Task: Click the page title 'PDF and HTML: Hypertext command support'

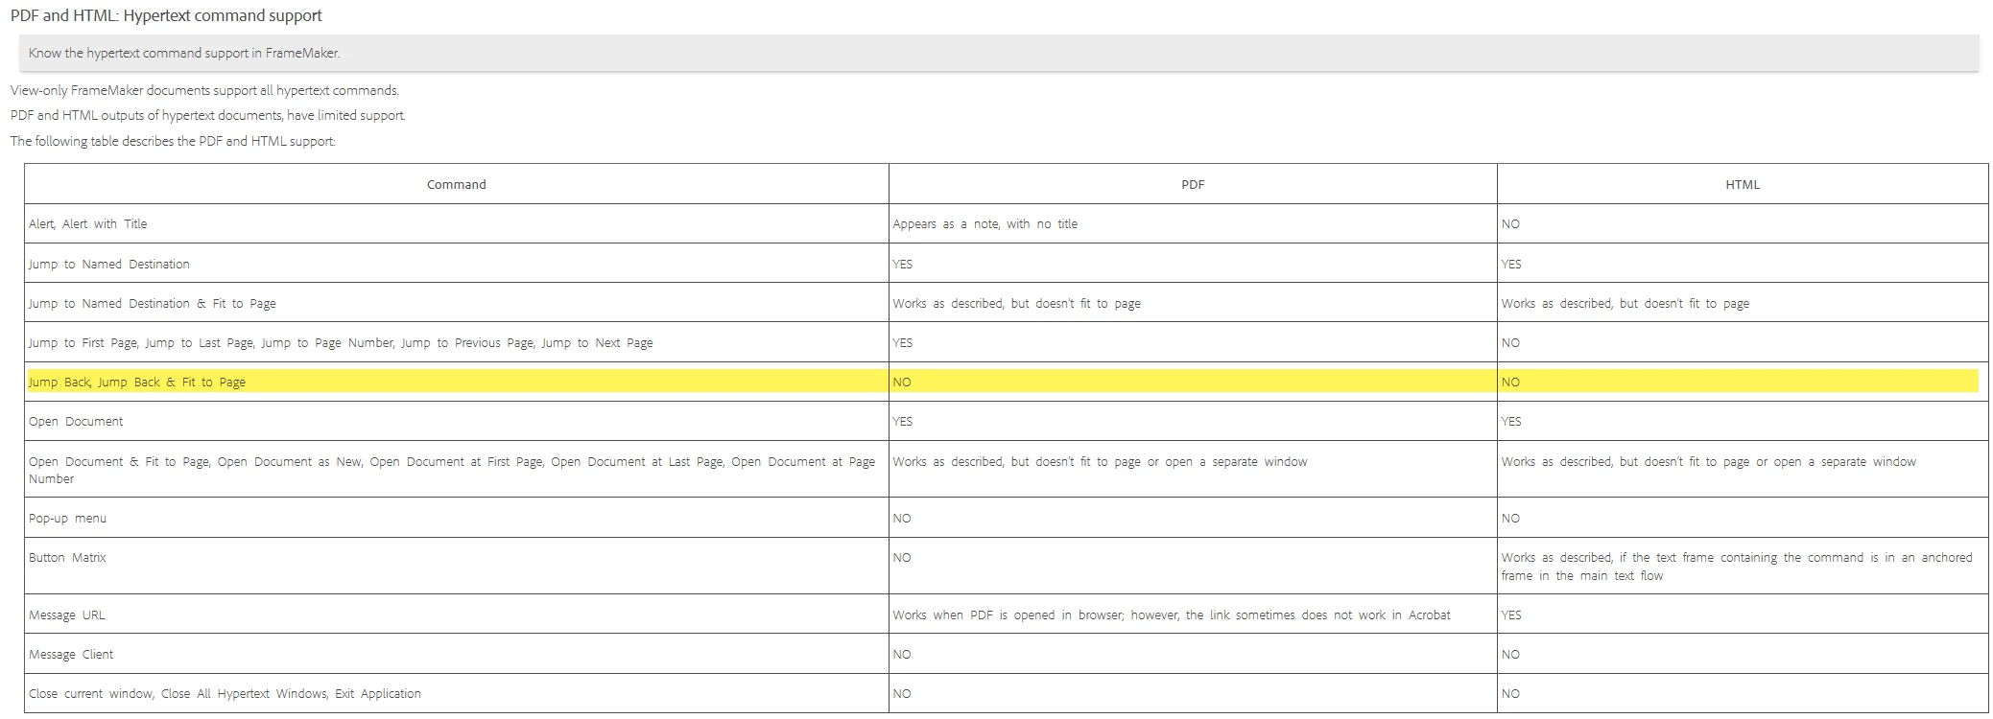Action: tap(166, 15)
